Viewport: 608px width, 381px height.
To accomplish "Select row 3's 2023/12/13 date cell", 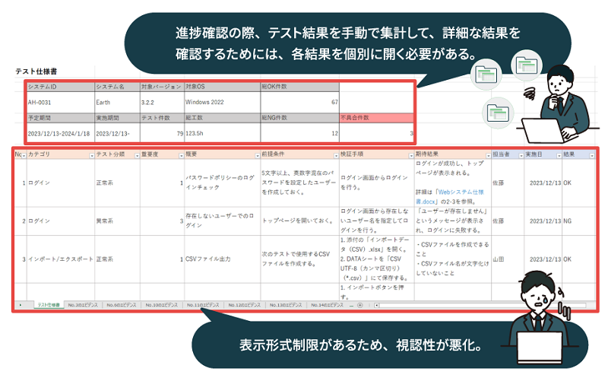I will (543, 259).
